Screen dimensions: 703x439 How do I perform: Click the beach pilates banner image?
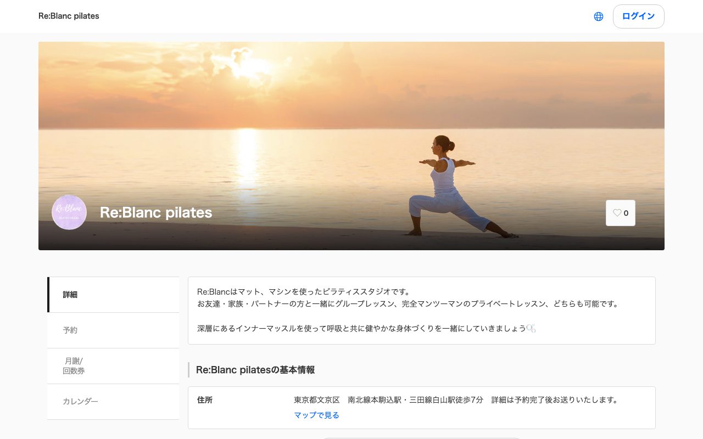click(351, 146)
